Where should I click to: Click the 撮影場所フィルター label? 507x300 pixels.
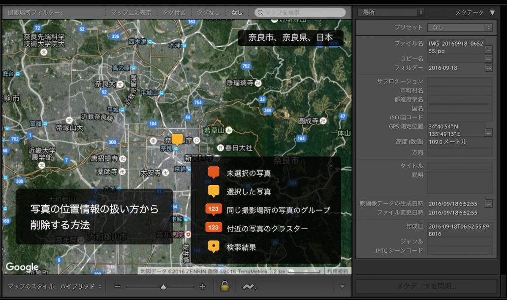click(35, 13)
